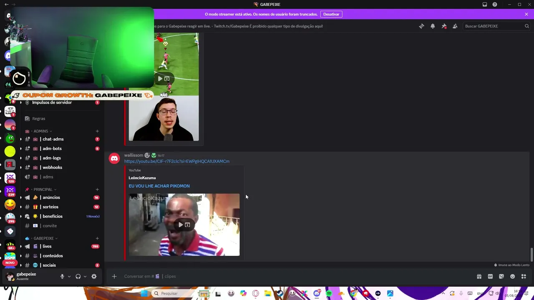The height and width of the screenshot is (300, 534).
Task: Add a channel to PRINCIPAL category
Action: (97, 190)
